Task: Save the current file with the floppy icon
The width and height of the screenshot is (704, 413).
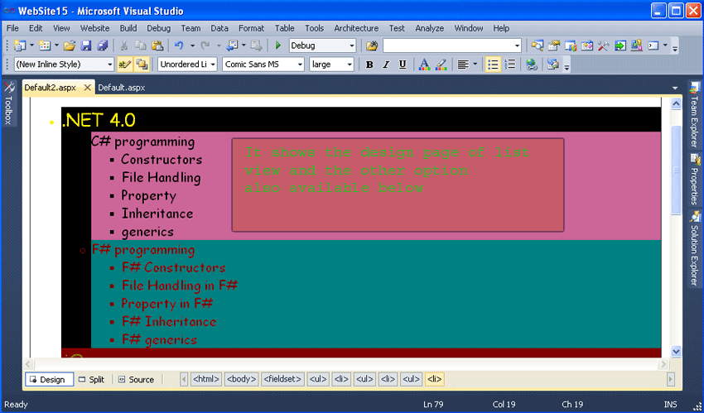Action: coord(86,46)
